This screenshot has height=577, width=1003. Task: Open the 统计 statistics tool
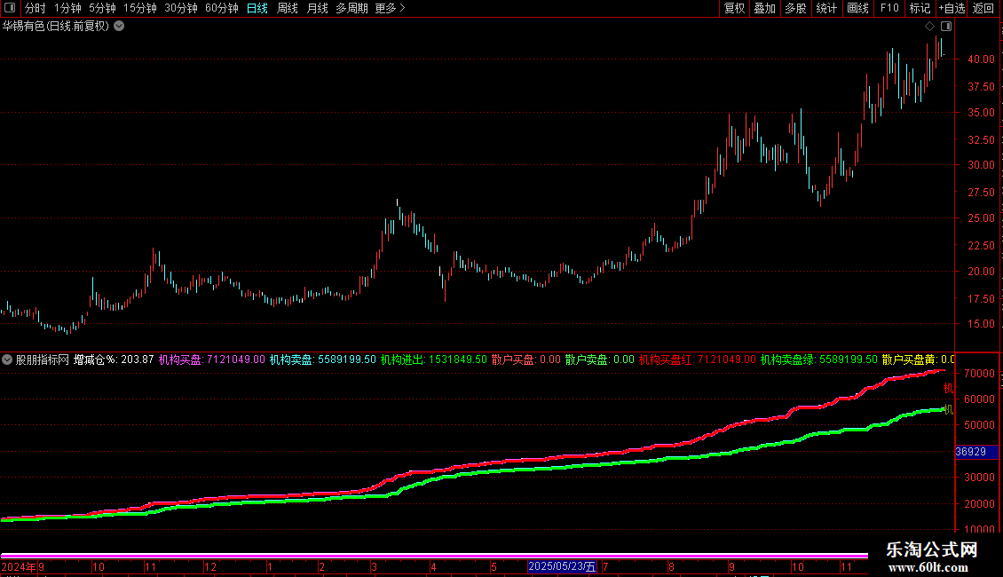[x=825, y=8]
